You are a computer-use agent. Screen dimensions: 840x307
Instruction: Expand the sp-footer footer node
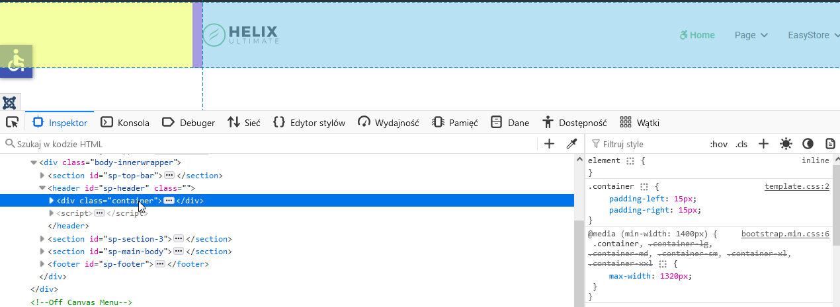pyautogui.click(x=42, y=264)
